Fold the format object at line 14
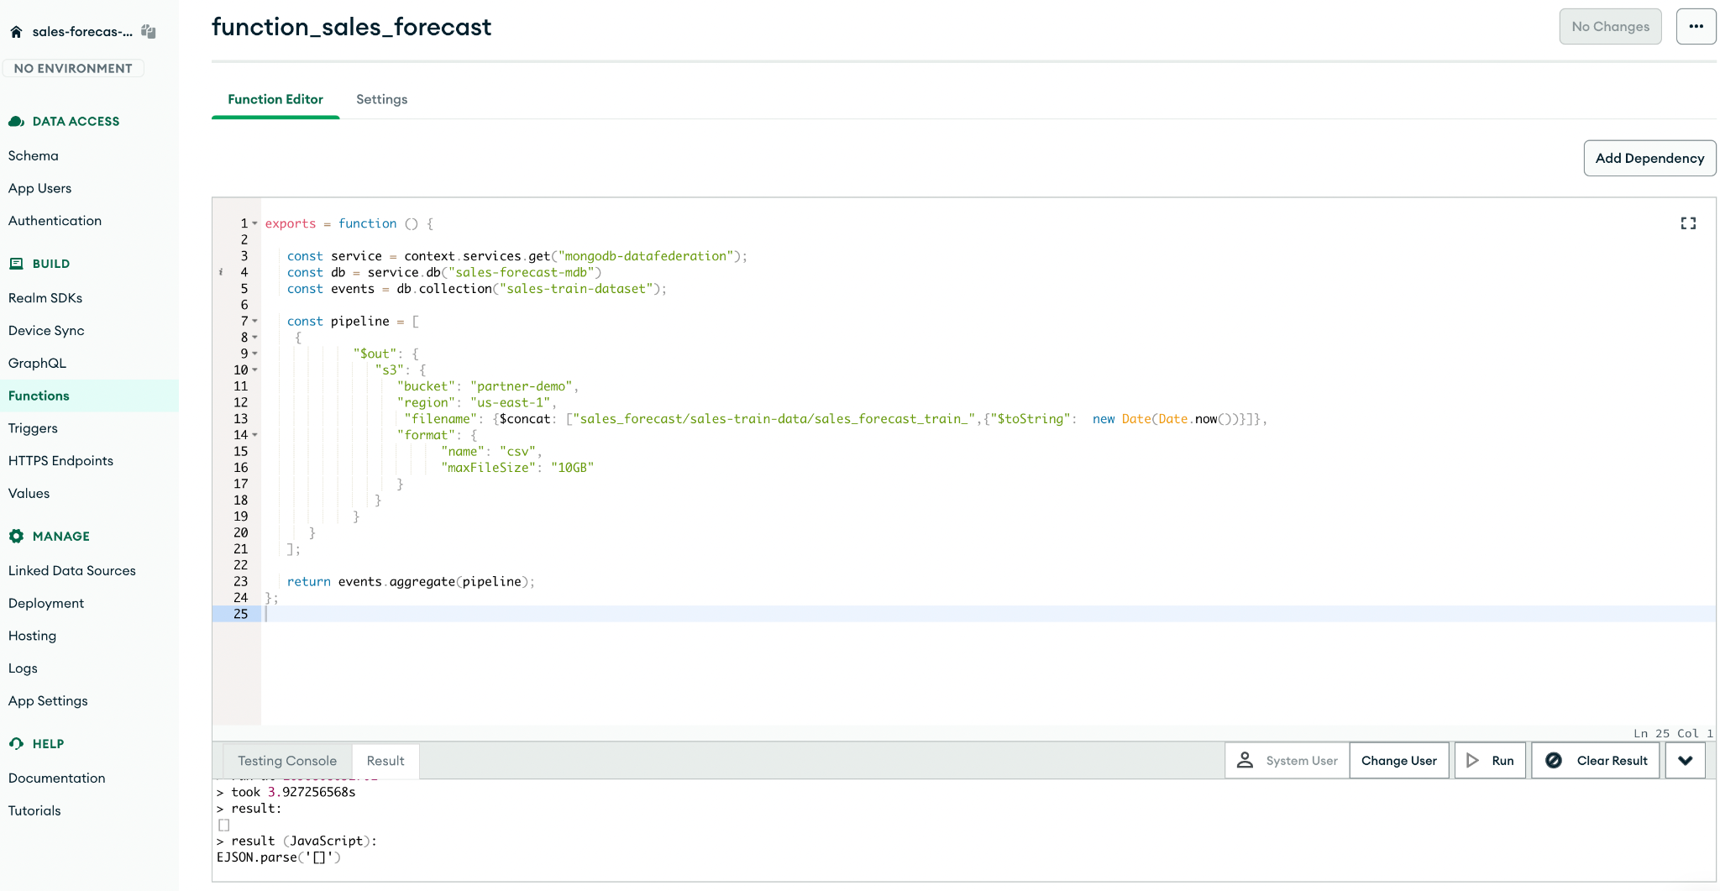Image resolution: width=1720 pixels, height=891 pixels. [255, 435]
